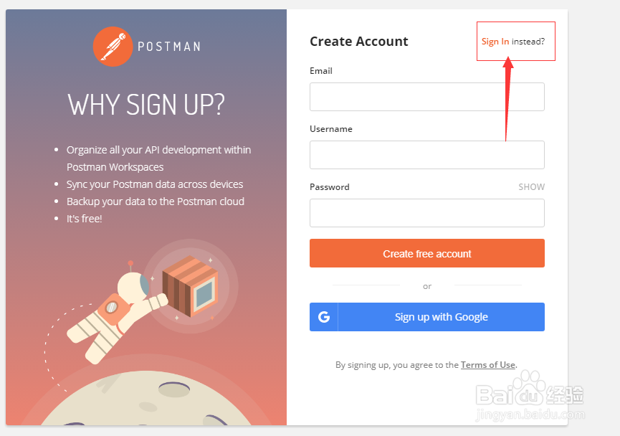The image size is (620, 436).
Task: Choose Sign up with Google
Action: (441, 317)
